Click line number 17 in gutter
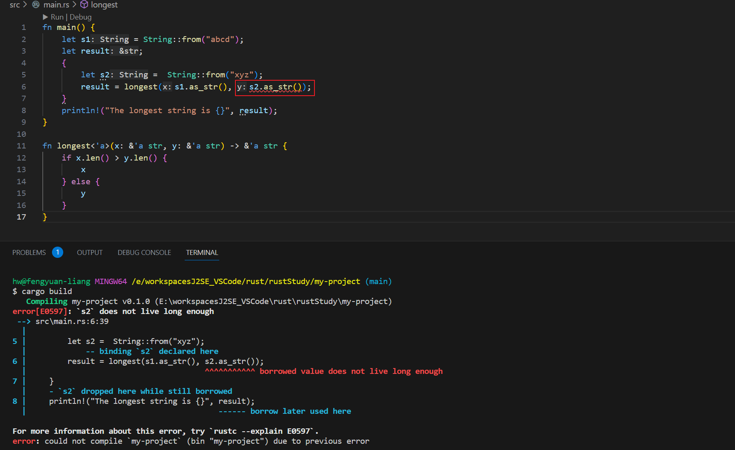The width and height of the screenshot is (735, 450). point(21,217)
